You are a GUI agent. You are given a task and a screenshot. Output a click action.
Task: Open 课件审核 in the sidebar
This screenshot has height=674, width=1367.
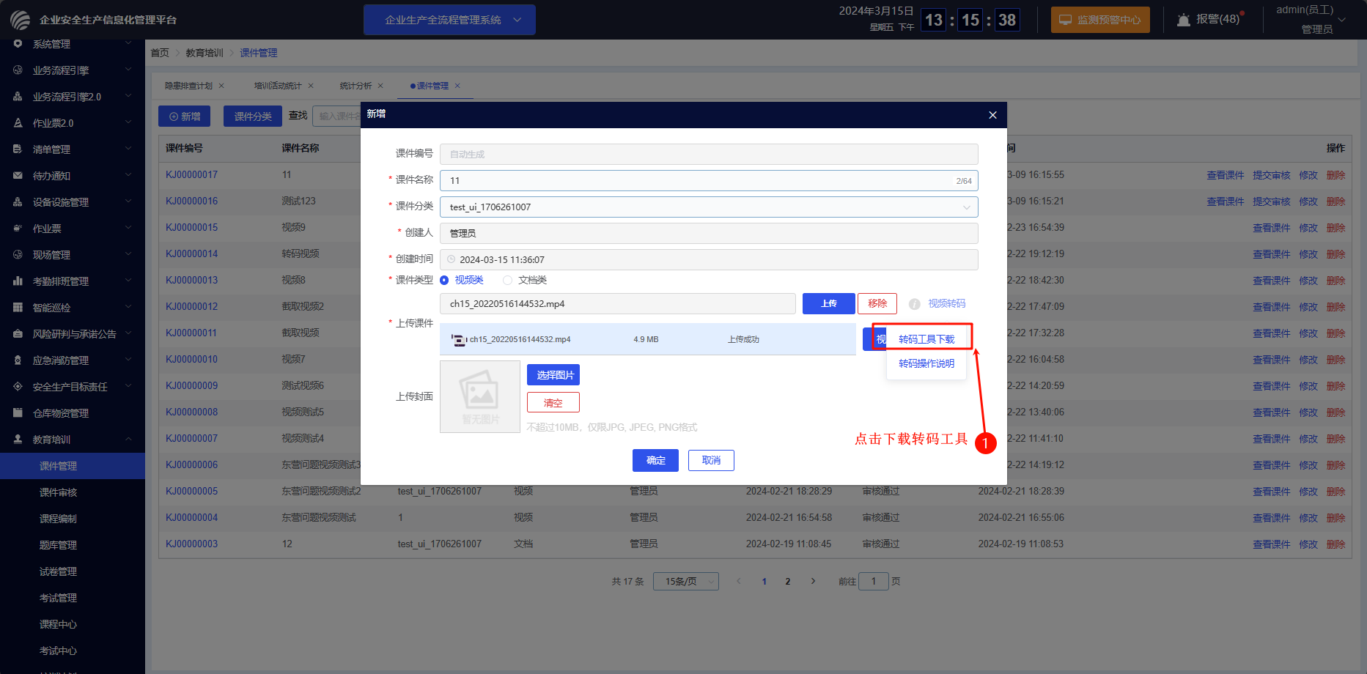58,492
